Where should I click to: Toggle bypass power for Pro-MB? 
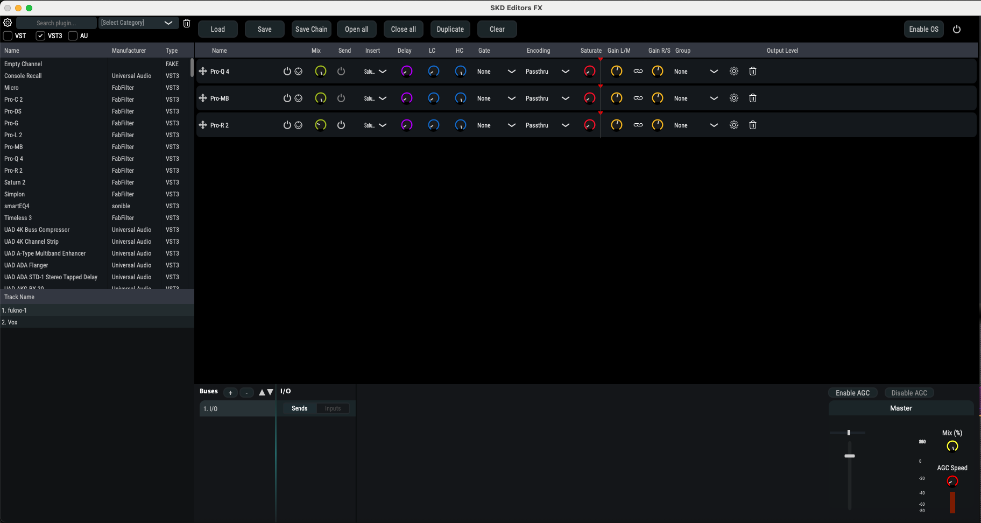(287, 98)
